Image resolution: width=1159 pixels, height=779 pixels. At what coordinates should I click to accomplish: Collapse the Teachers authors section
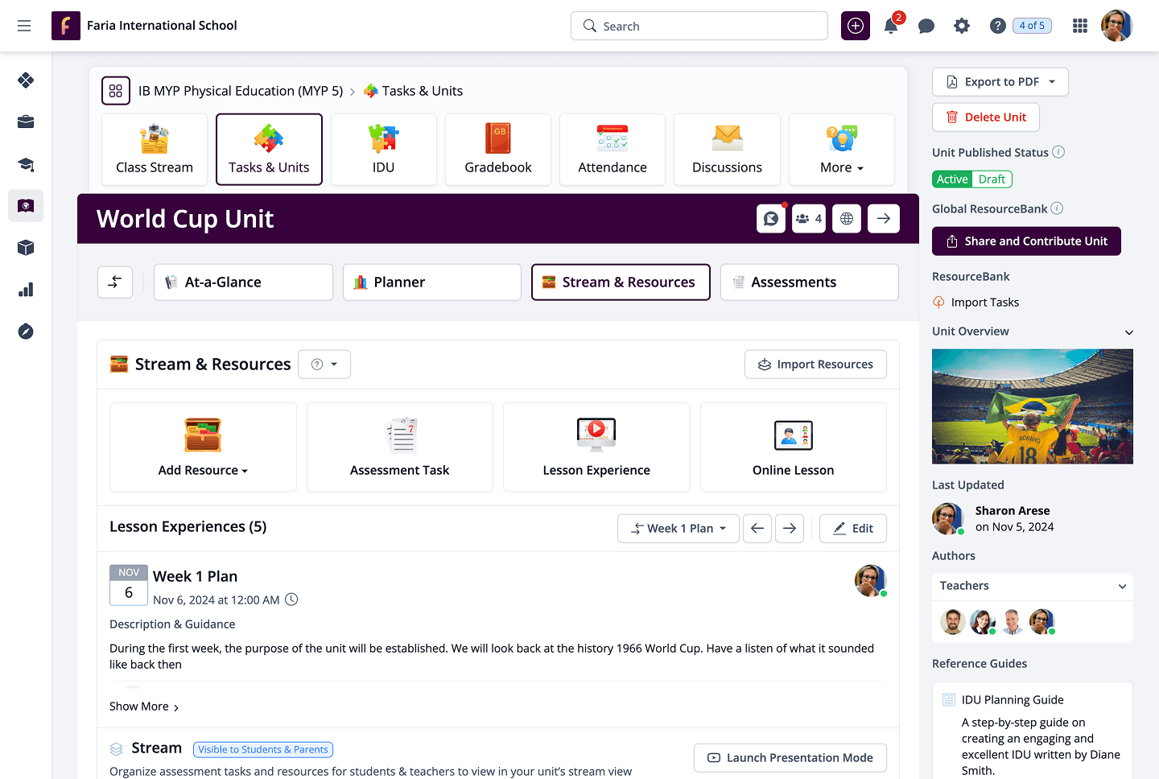coord(1122,587)
